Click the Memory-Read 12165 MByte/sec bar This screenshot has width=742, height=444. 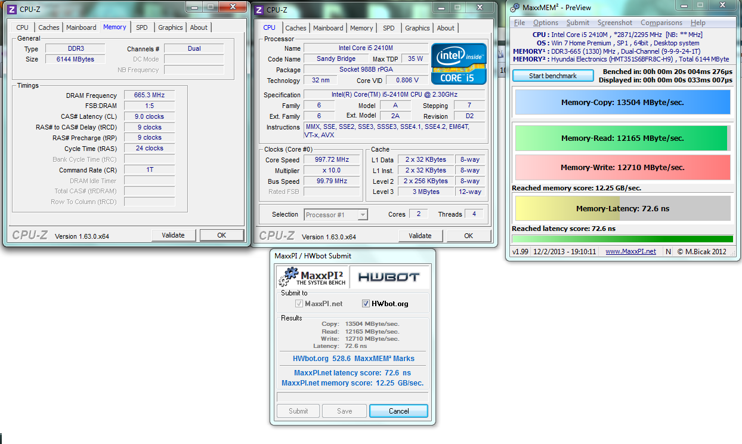[x=622, y=138]
